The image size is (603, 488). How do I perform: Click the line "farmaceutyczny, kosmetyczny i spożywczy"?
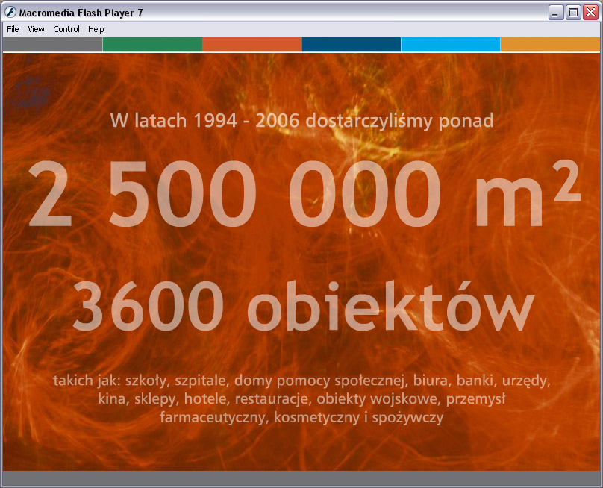point(302,418)
